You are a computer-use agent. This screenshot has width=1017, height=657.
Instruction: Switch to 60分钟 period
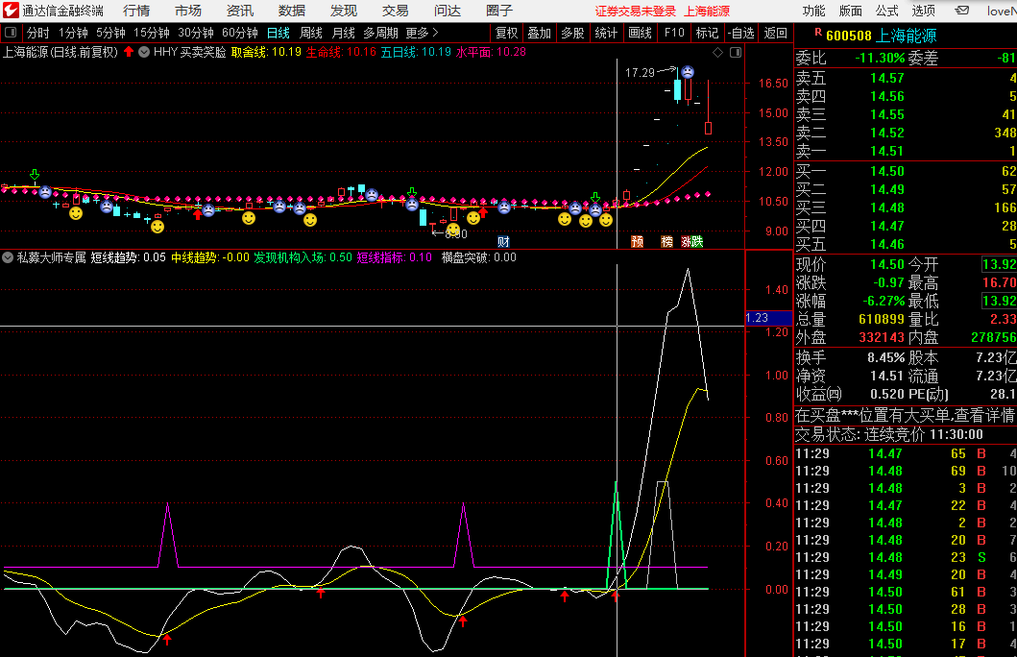tap(239, 33)
